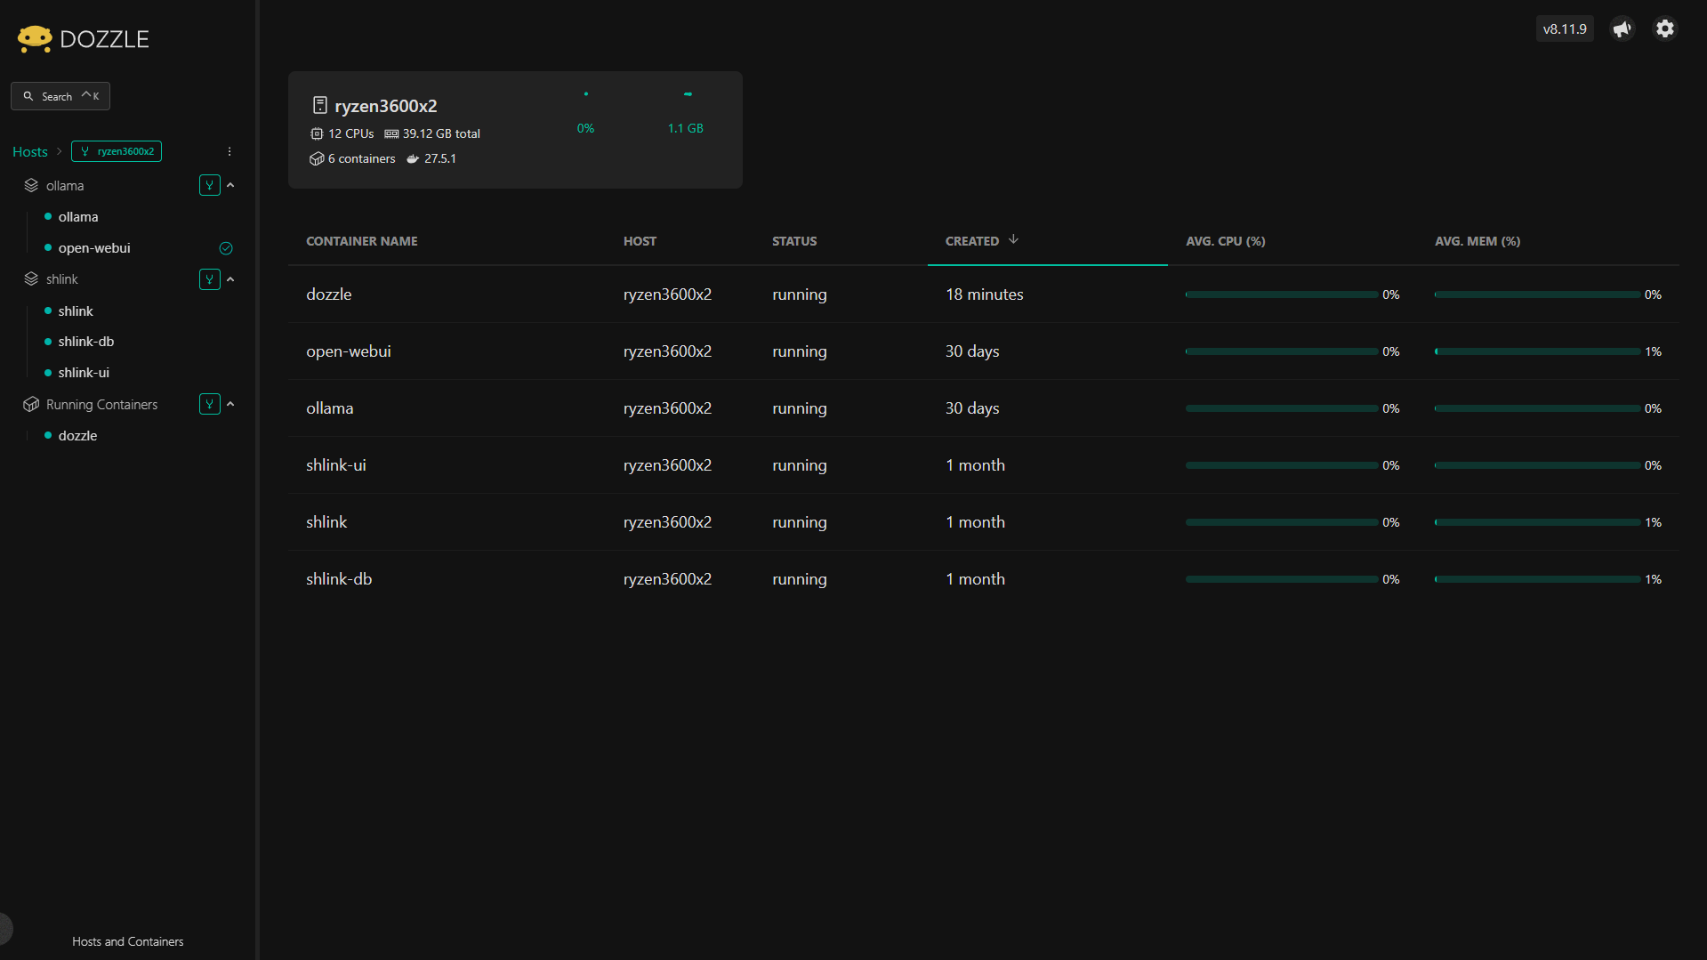This screenshot has width=1707, height=960.
Task: Open shlink-db container from table
Action: [x=339, y=579]
